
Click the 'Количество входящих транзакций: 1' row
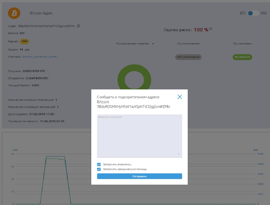(33, 100)
